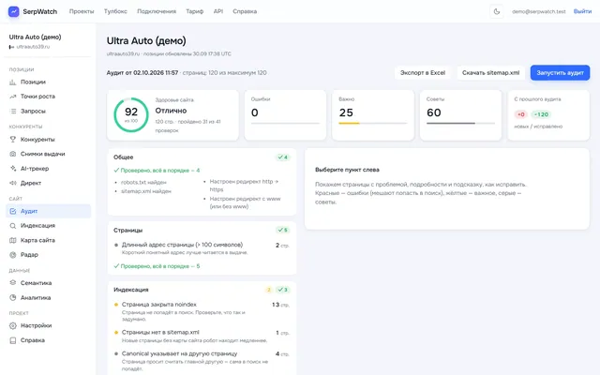Image resolution: width=600 pixels, height=375 pixels.
Task: Select the Ошибки 0 card
Action: pos(285,115)
